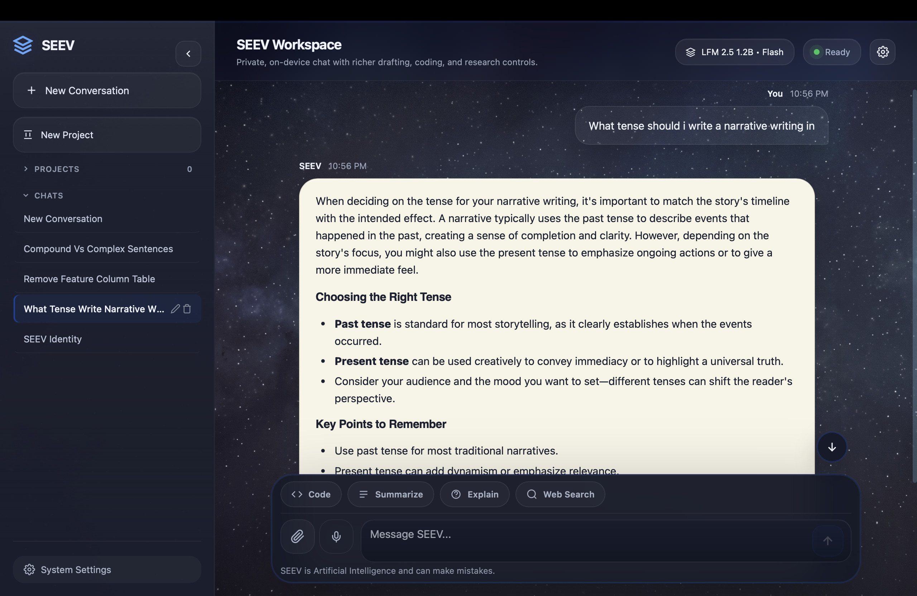Viewport: 917px width, 596px height.
Task: Click the SEEV Workspace title
Action: (x=289, y=45)
